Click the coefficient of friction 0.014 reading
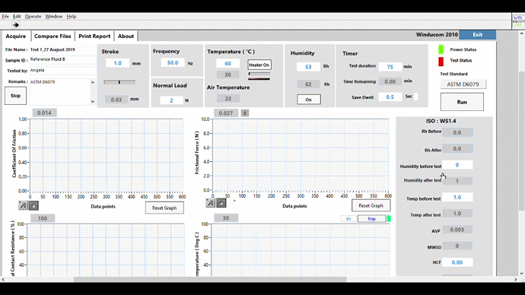 (44, 113)
